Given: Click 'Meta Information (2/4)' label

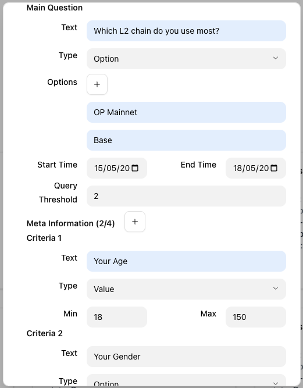Looking at the screenshot, I should (70, 223).
